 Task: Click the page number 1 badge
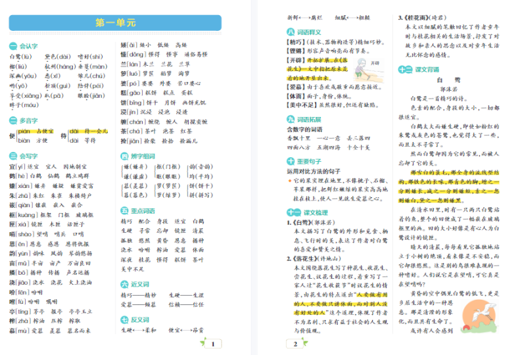213,343
